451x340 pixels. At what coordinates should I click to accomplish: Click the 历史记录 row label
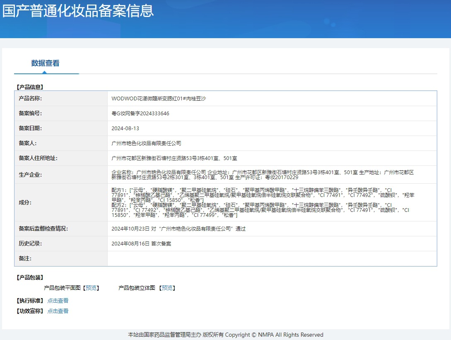pyautogui.click(x=30, y=243)
